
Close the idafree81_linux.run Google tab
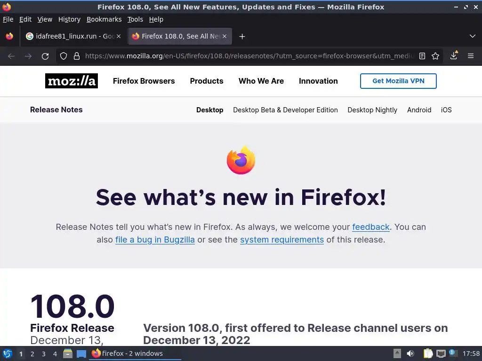[119, 36]
